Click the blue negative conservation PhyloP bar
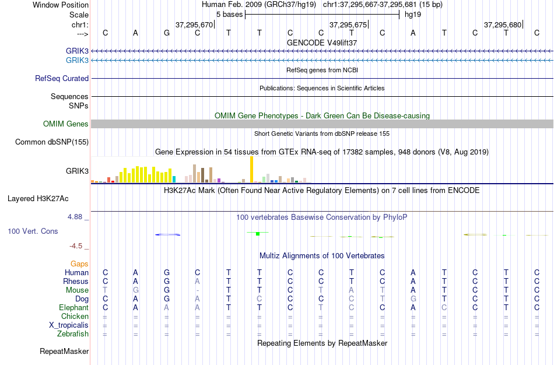The height and width of the screenshot is (365, 554). 168,234
